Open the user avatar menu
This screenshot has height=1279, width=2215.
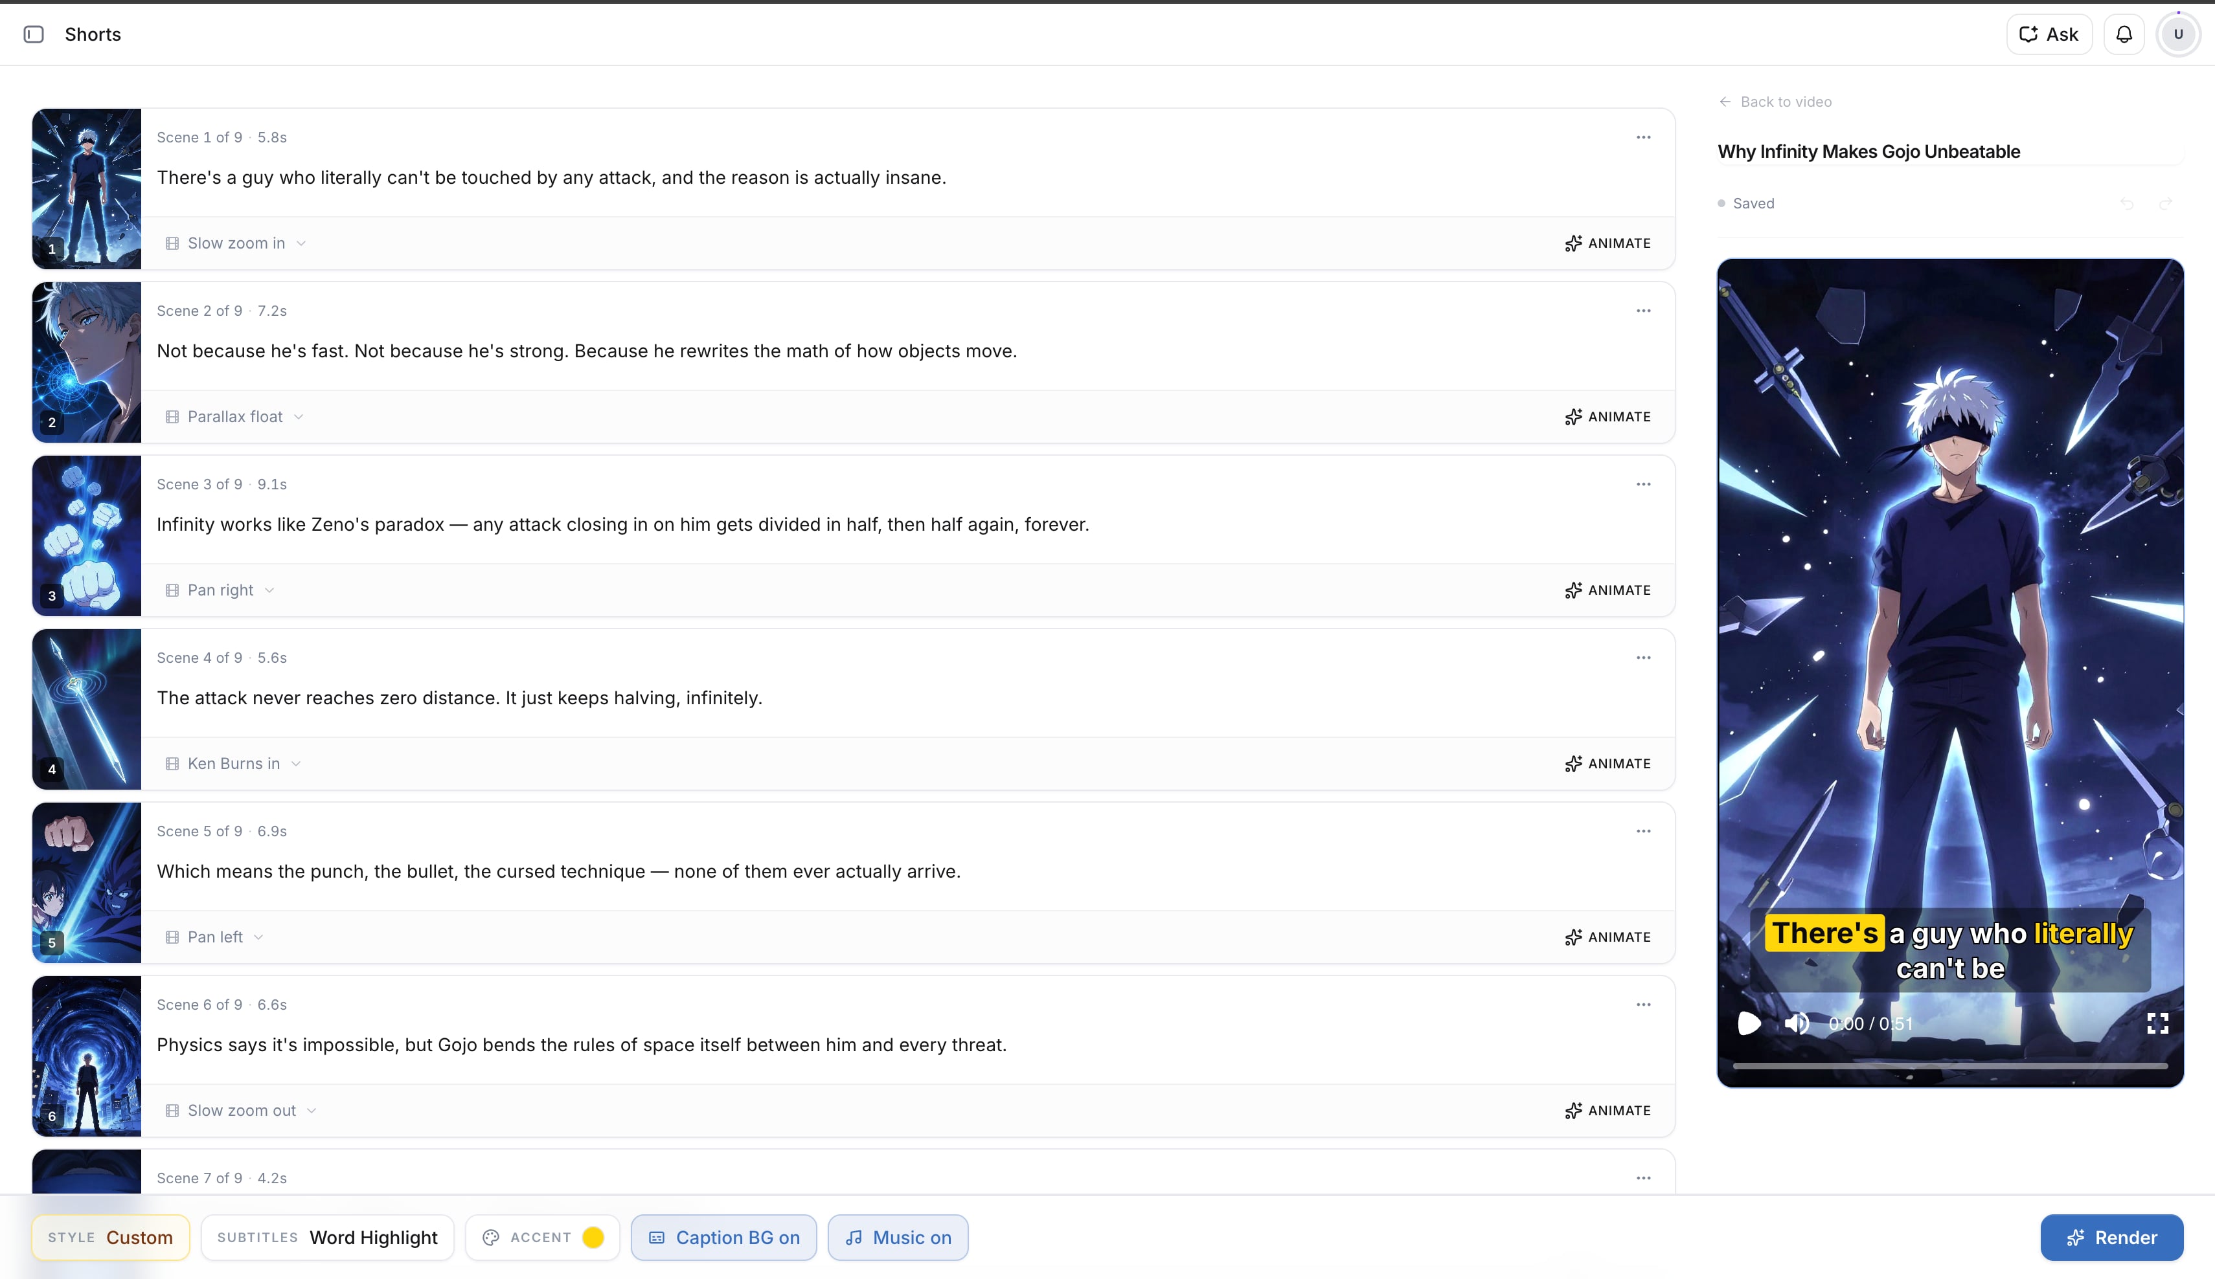[2178, 34]
